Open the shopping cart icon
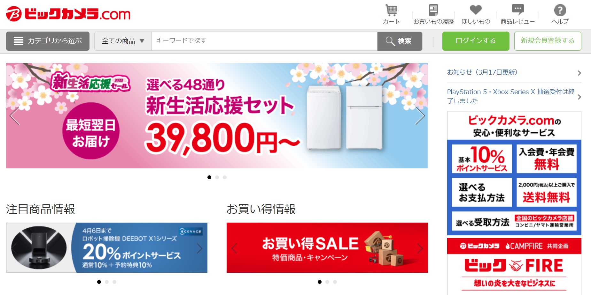The width and height of the screenshot is (591, 295). pyautogui.click(x=392, y=11)
